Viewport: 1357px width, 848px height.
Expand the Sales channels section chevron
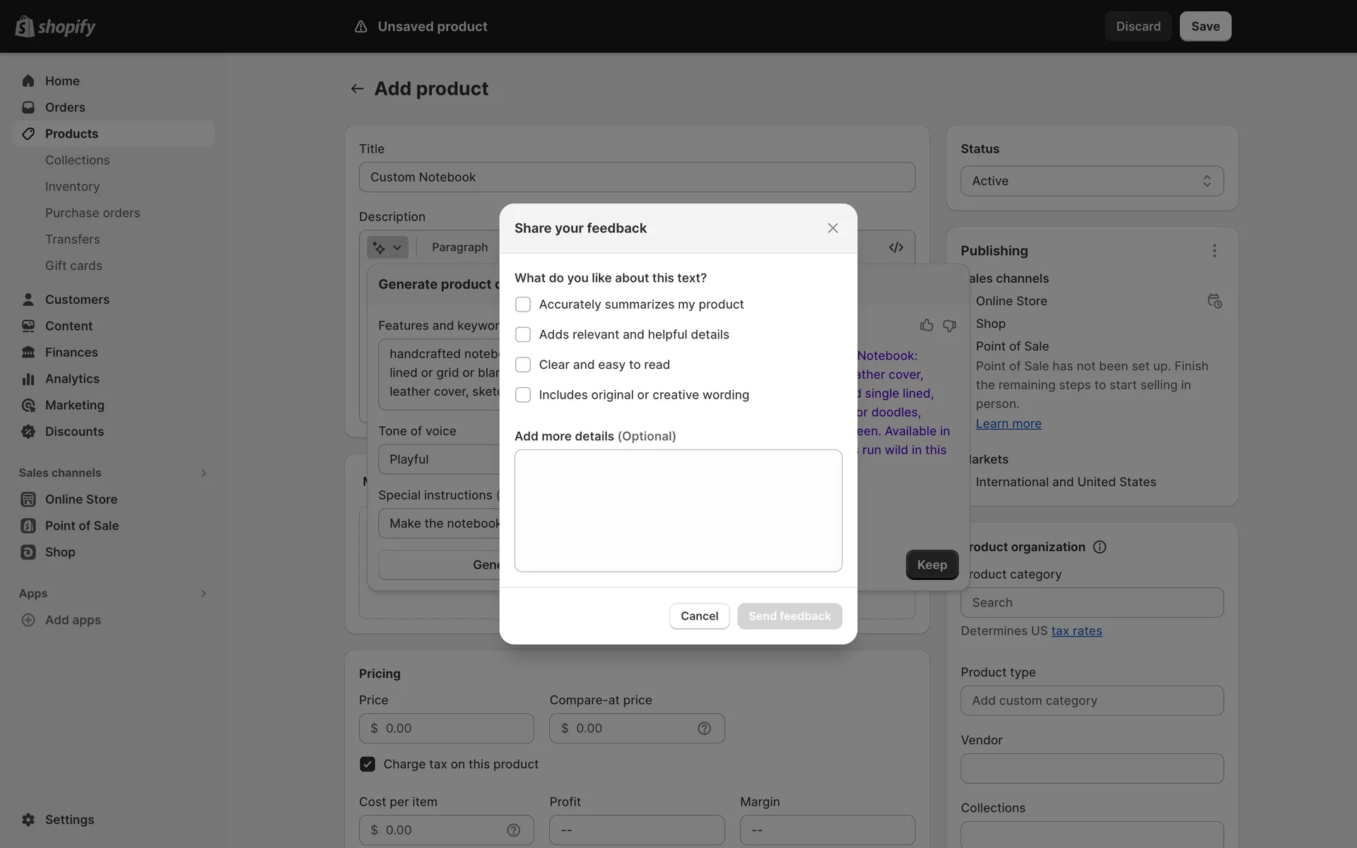(204, 473)
